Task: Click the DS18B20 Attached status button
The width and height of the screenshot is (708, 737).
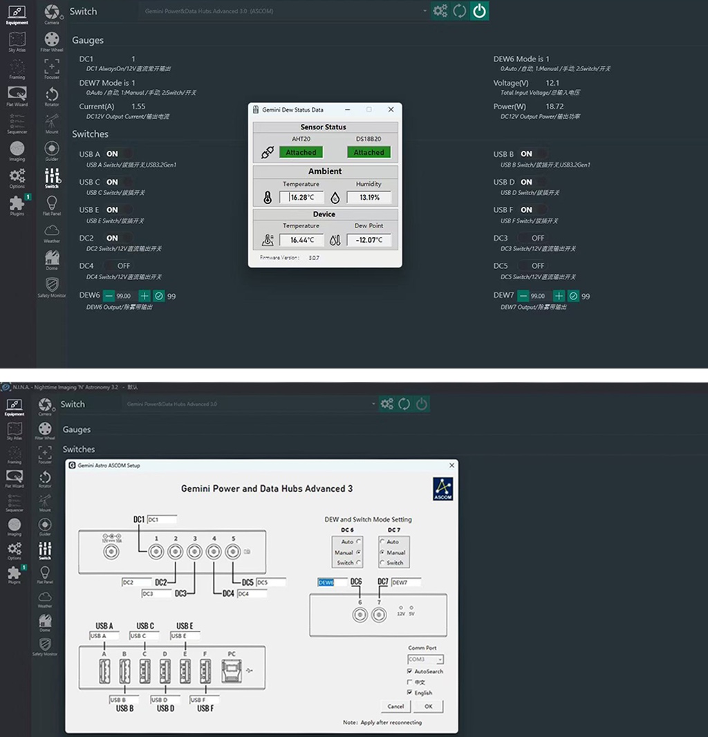Action: click(x=369, y=152)
